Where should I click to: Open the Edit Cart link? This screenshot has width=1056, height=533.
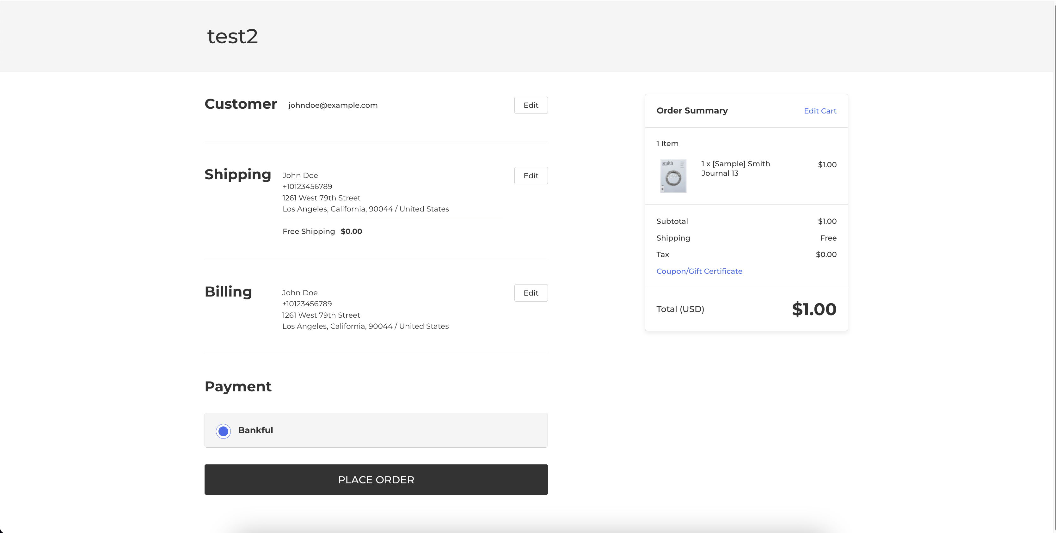(820, 111)
